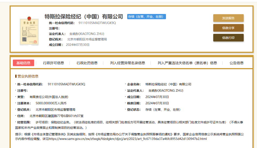
Task: Click the 存续（在营、开业、在册）status badge
Action: coord(146,17)
